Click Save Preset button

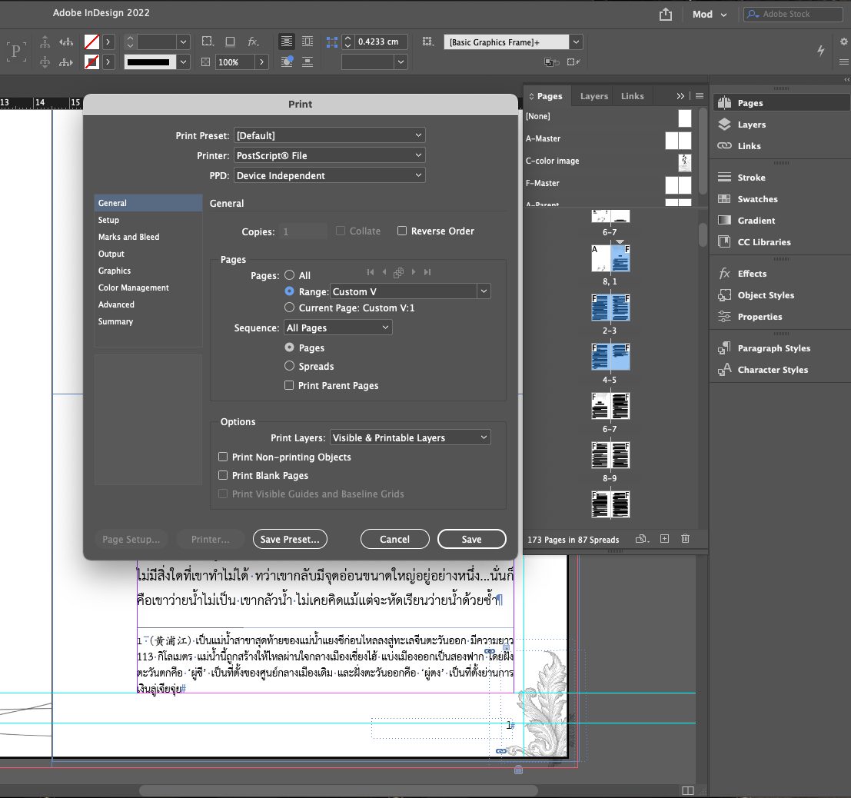coord(290,538)
